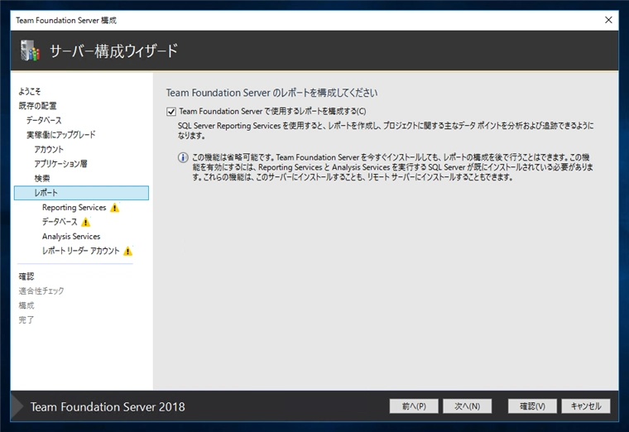
Task: Click the この機能は省略可能です note text
Action: point(393,167)
